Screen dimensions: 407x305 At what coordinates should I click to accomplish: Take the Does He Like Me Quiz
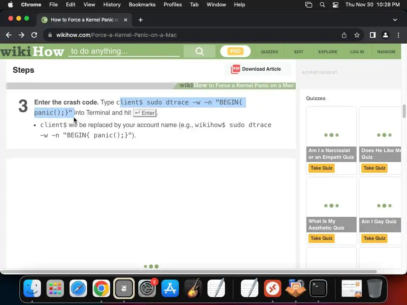pos(374,168)
